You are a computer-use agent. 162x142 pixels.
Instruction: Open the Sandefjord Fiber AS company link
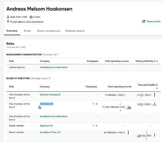click(x=50, y=132)
